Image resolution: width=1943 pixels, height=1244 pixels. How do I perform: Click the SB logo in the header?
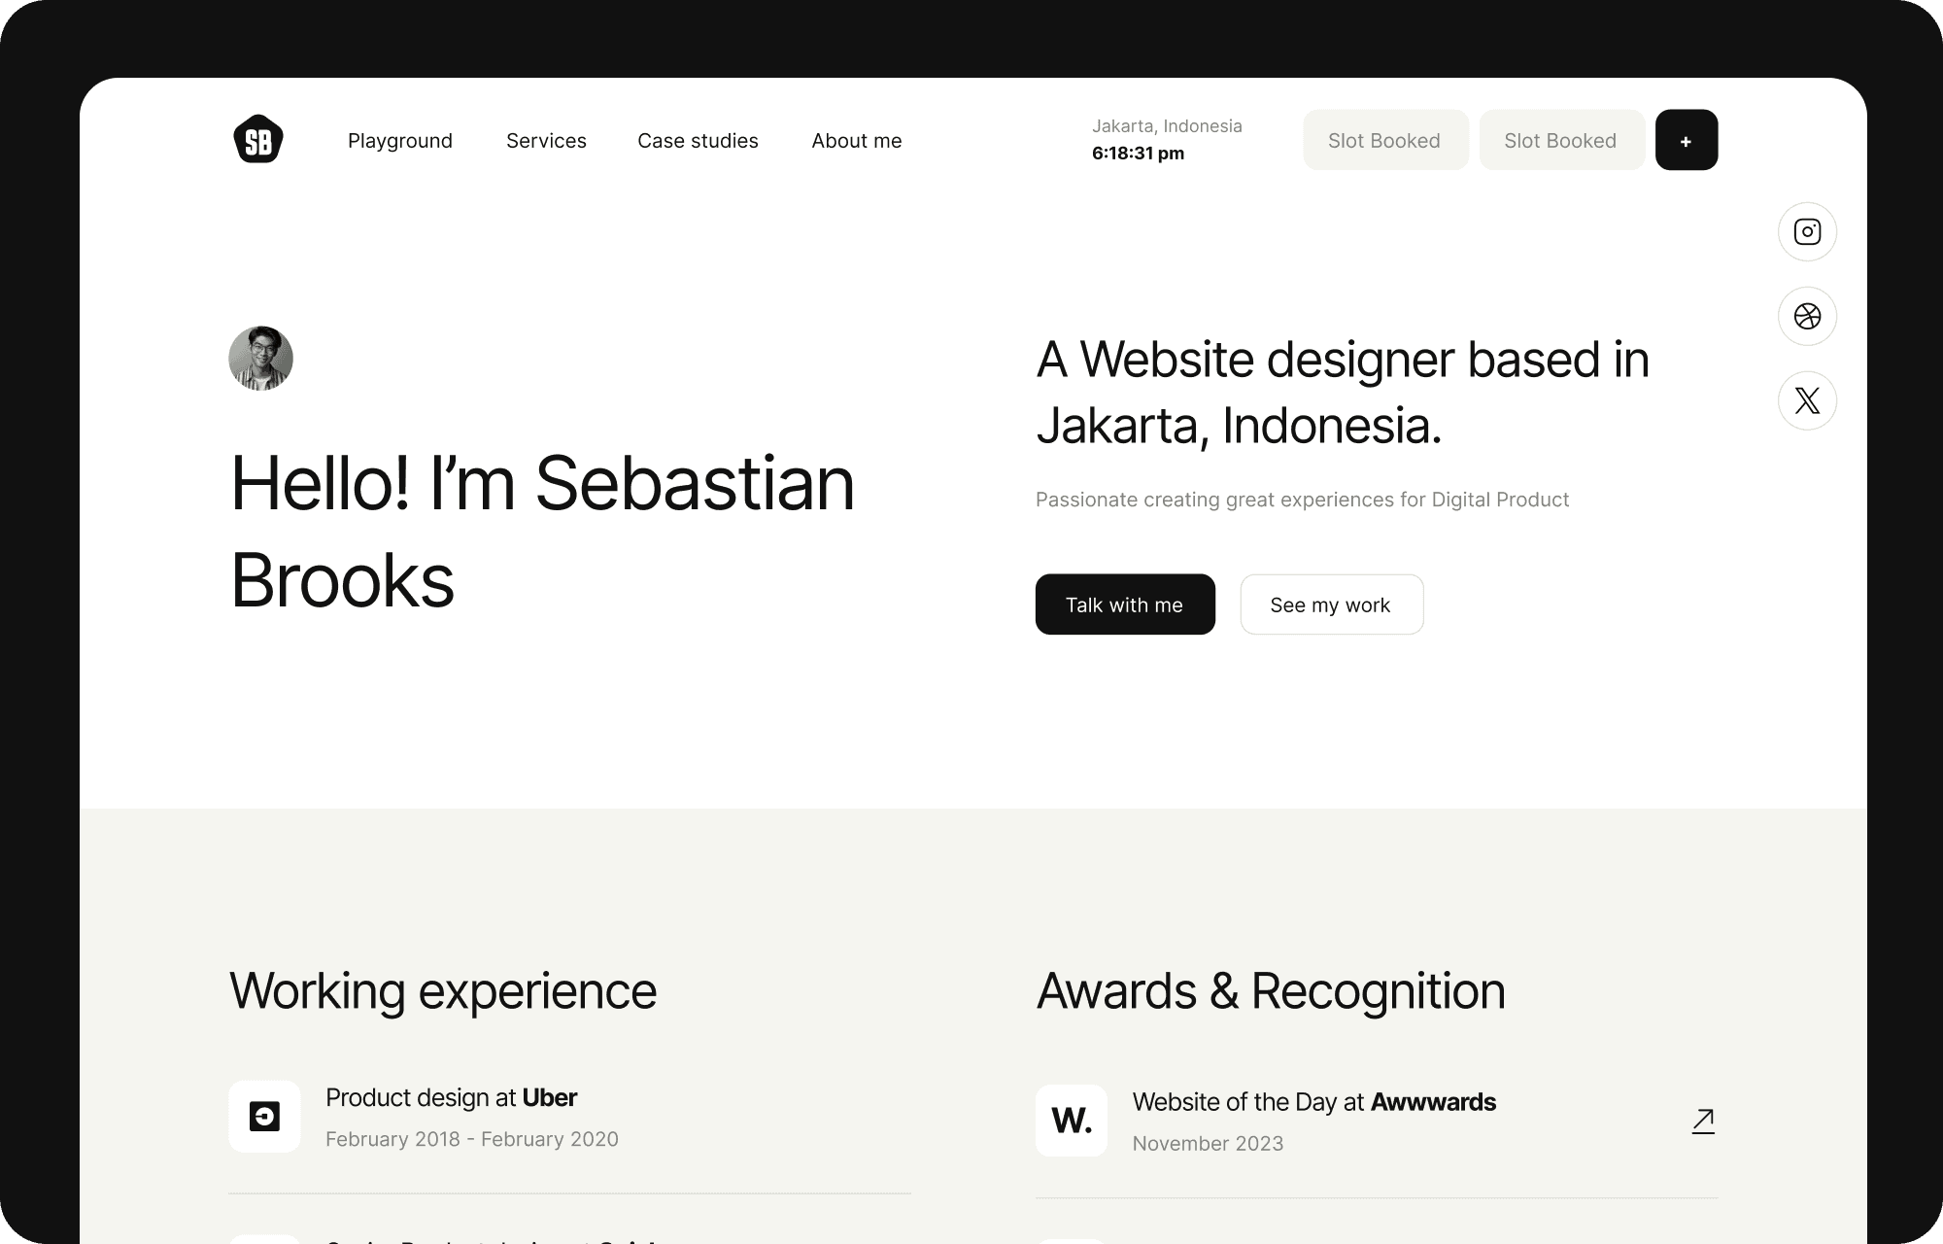257,139
